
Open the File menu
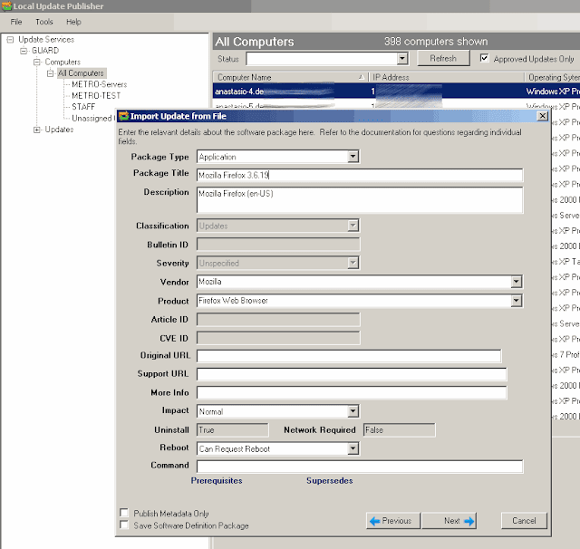click(x=16, y=22)
